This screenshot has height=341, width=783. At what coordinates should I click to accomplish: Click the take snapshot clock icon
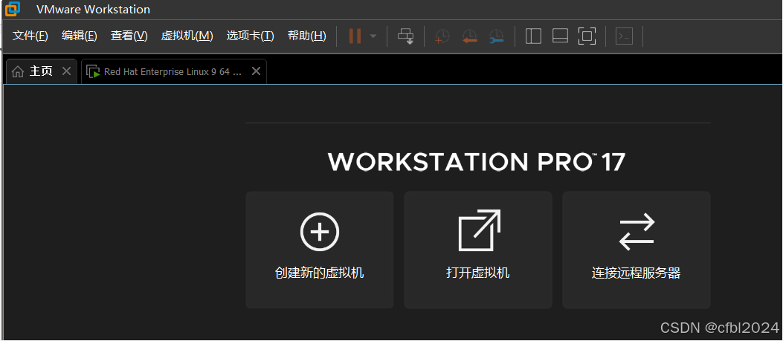click(x=442, y=36)
